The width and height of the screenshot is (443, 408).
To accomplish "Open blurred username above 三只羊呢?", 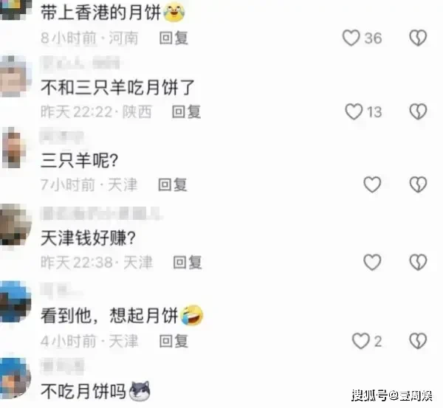I will [61, 137].
